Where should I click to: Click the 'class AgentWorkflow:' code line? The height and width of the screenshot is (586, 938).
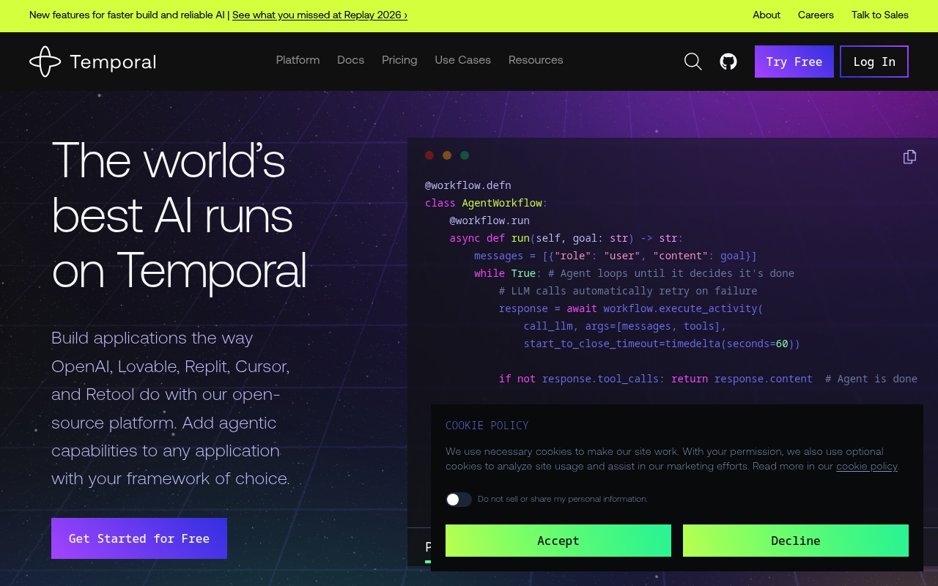(x=487, y=203)
